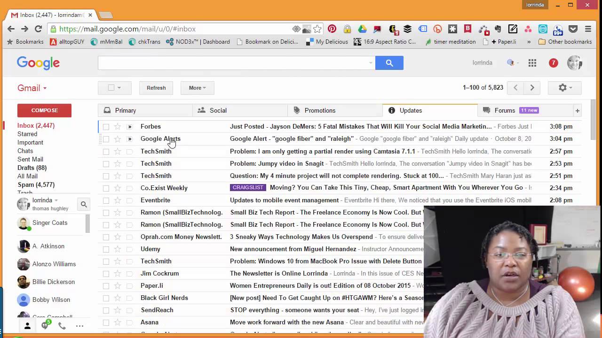Open Drafts (88) folder

tap(32, 168)
